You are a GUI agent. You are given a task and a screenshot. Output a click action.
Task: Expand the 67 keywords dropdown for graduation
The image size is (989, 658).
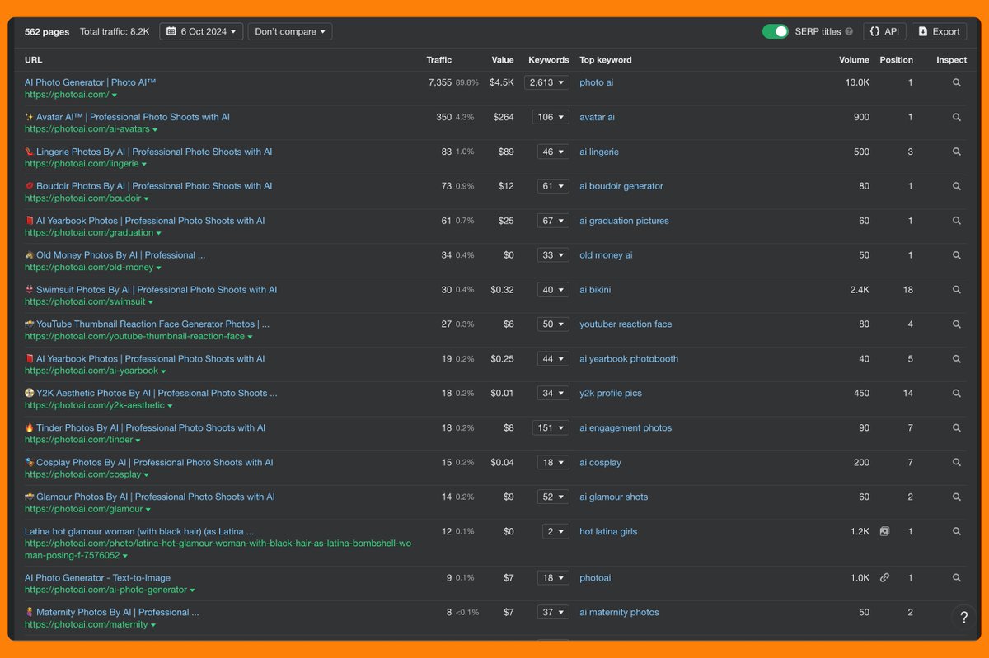pyautogui.click(x=553, y=221)
